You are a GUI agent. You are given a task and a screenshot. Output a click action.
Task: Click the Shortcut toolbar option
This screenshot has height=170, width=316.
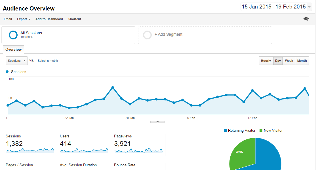(75, 19)
